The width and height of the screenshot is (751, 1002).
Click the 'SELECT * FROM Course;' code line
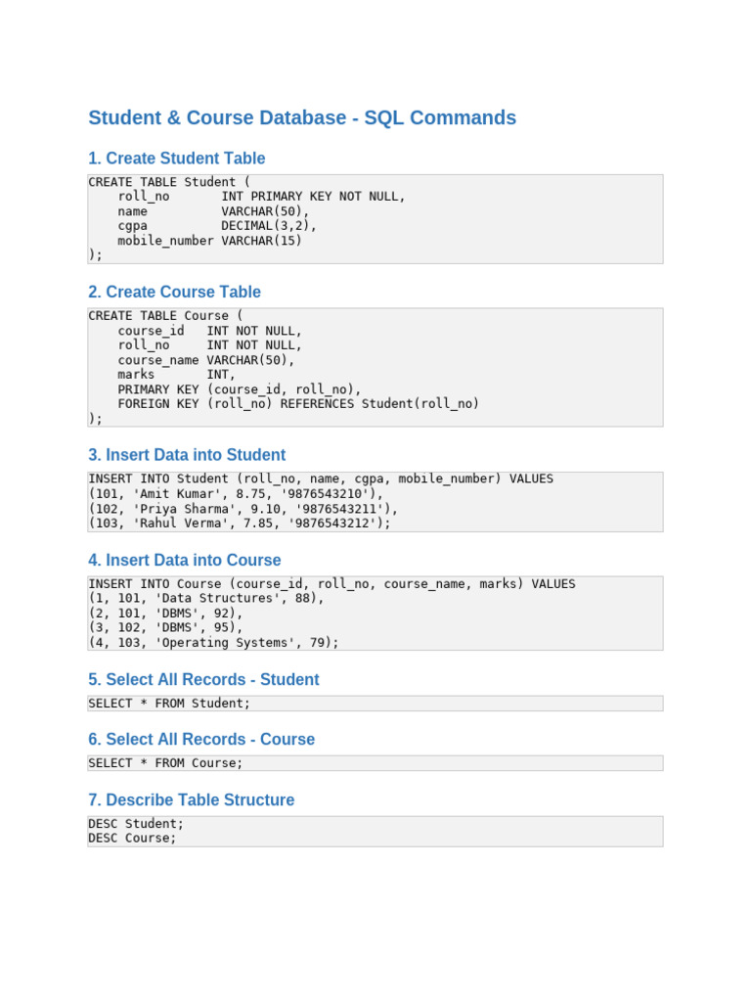(165, 763)
